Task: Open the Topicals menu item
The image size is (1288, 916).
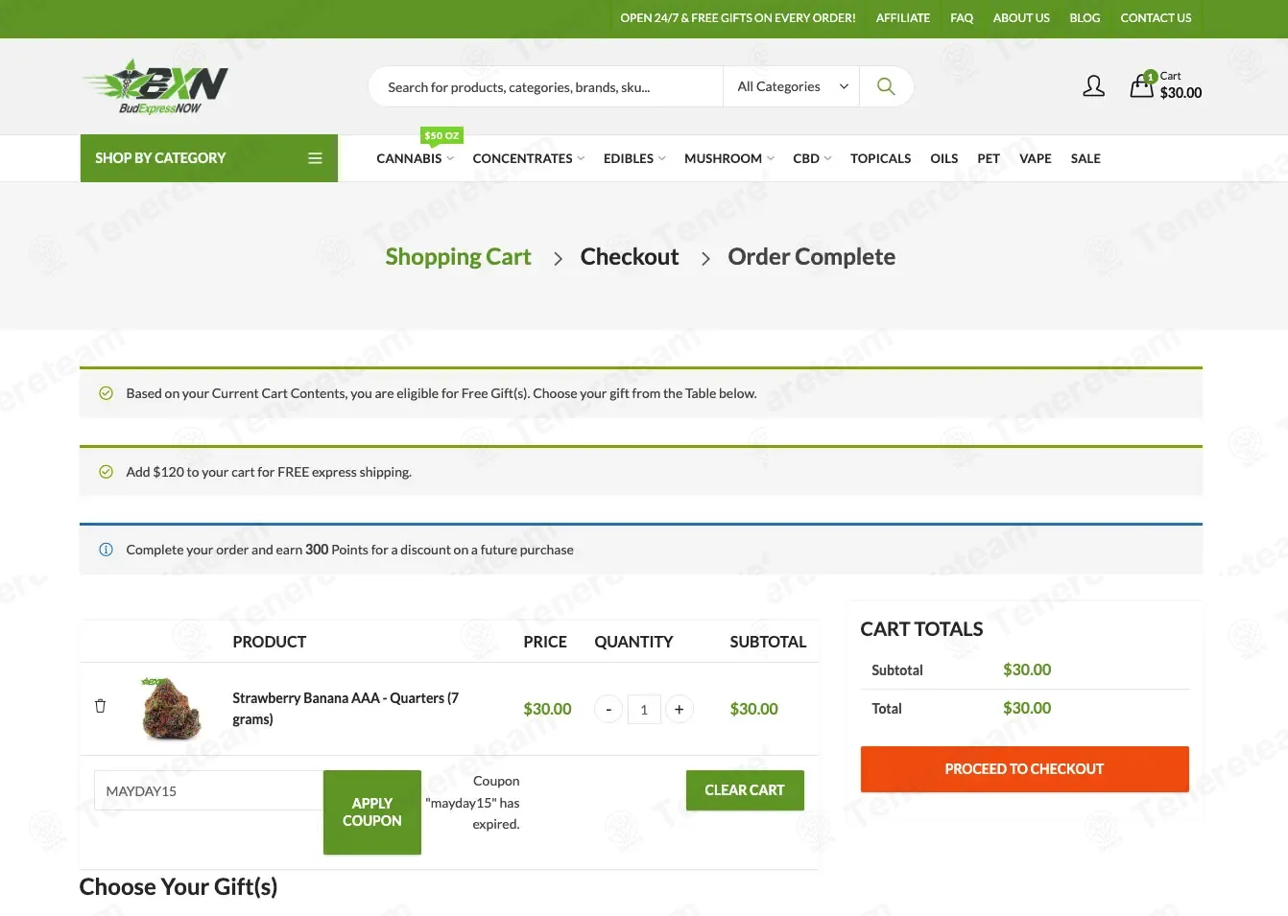Action: (x=880, y=158)
